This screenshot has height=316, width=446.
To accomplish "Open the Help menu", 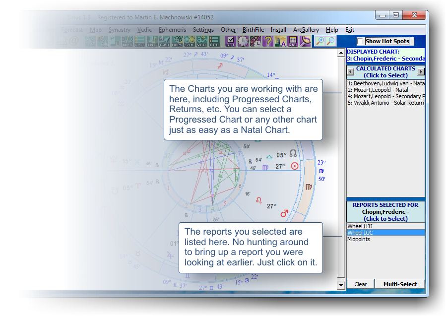I will [332, 30].
